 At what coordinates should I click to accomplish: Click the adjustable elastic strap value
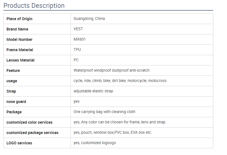point(93,91)
